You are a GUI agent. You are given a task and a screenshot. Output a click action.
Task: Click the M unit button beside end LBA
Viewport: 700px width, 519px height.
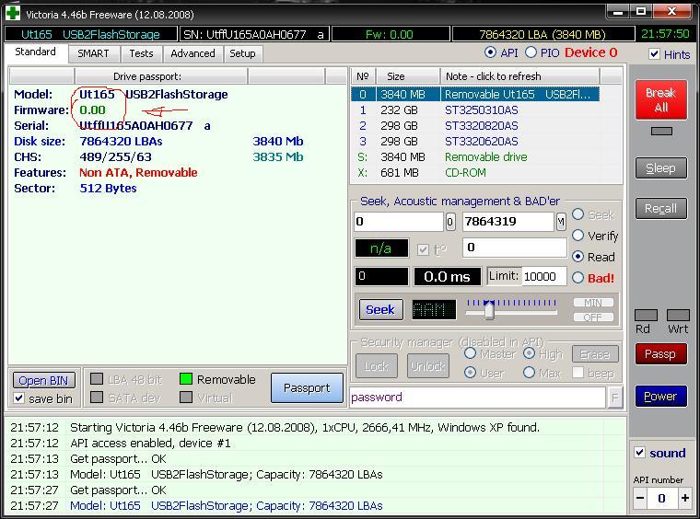[x=560, y=222]
